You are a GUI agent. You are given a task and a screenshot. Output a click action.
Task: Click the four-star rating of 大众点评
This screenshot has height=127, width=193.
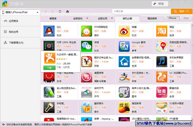point(62,59)
